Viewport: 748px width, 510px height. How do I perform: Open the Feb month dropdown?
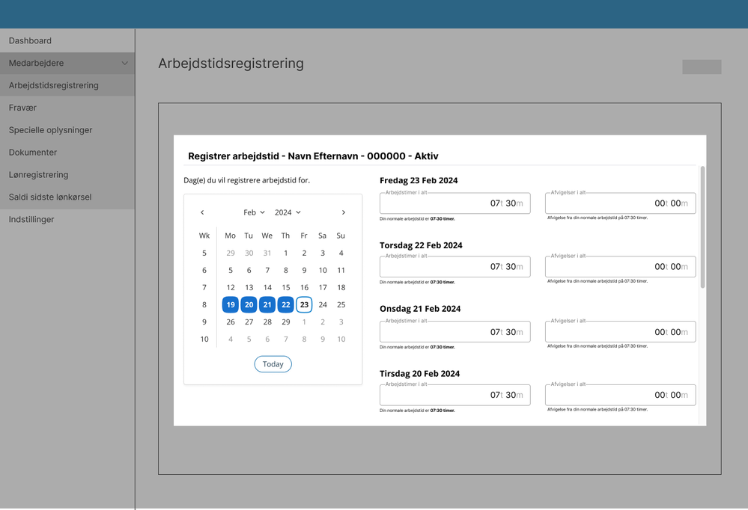click(254, 212)
